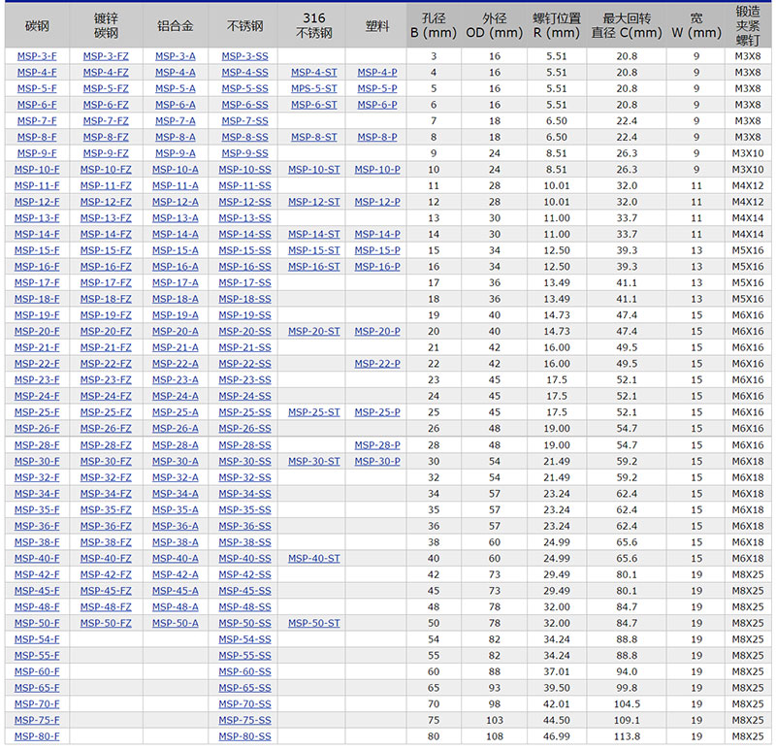Open the MSP-20-FZ link

click(106, 332)
